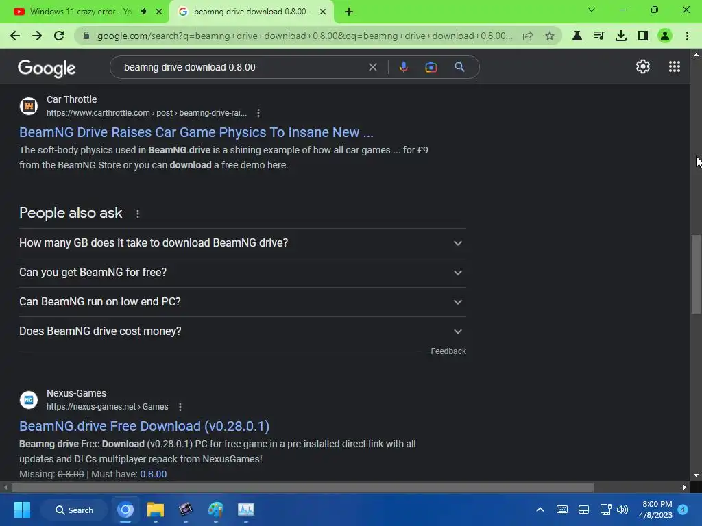Viewport: 702px width, 526px height.
Task: Expand Can you get BeamNG for free
Action: point(242,273)
